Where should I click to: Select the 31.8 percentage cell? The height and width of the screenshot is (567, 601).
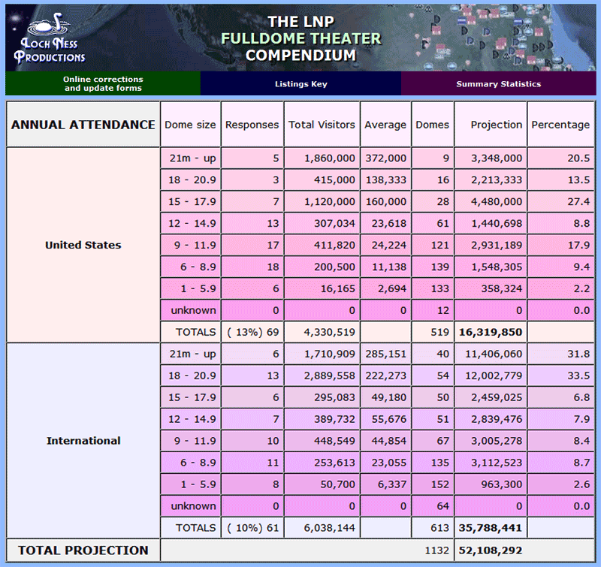pyautogui.click(x=560, y=354)
